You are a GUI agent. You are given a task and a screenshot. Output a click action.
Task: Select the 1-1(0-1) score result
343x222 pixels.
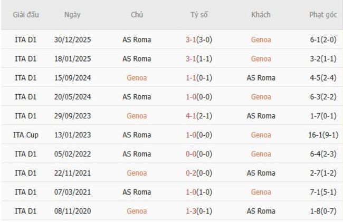click(199, 78)
